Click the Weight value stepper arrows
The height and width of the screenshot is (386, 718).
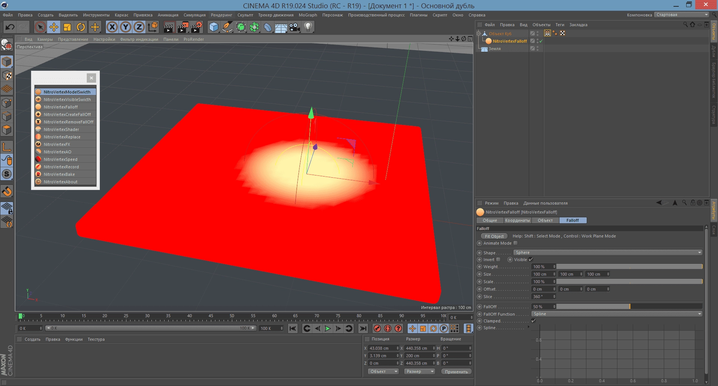[554, 267]
